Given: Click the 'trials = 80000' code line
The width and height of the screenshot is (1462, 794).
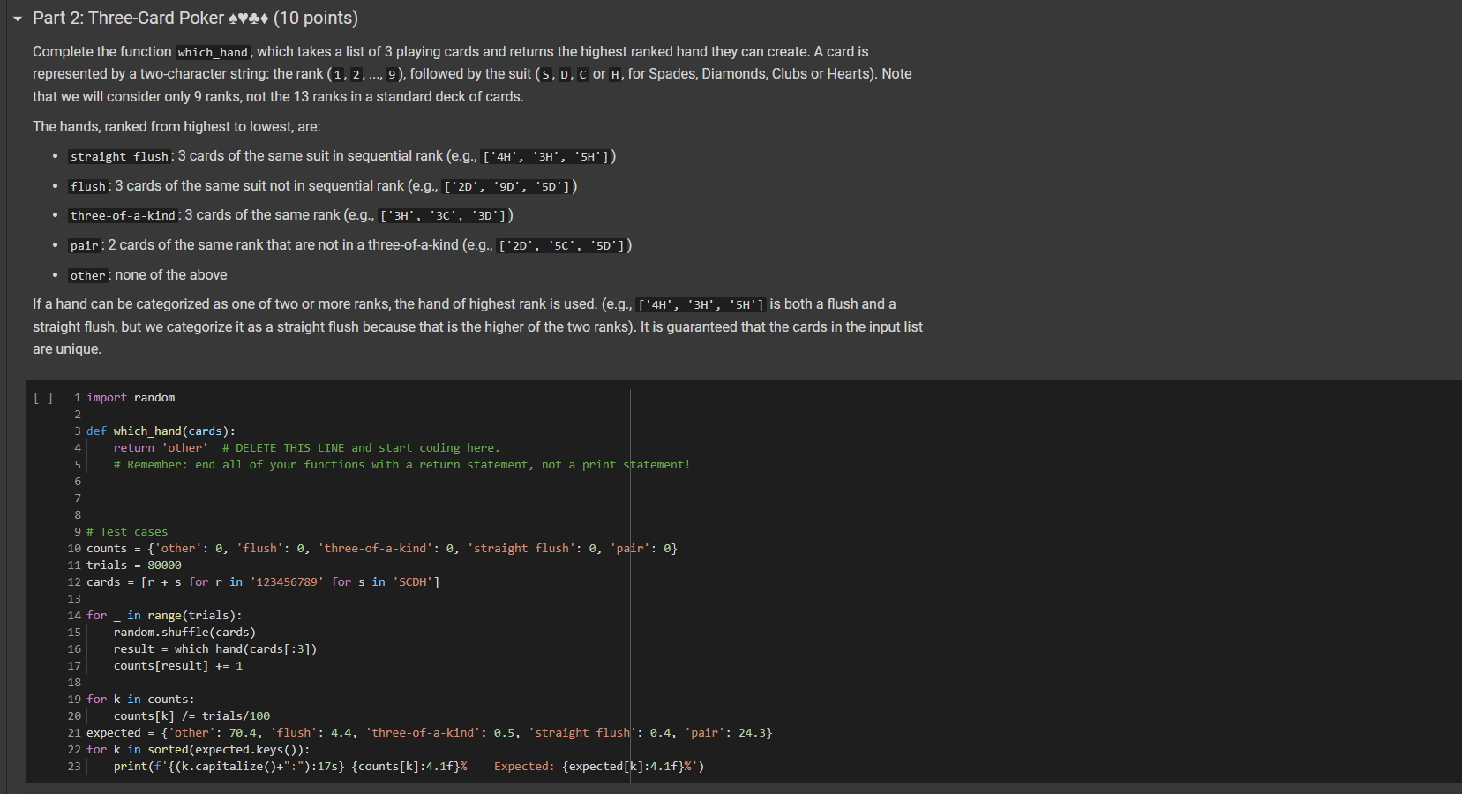Looking at the screenshot, I should pos(134,566).
